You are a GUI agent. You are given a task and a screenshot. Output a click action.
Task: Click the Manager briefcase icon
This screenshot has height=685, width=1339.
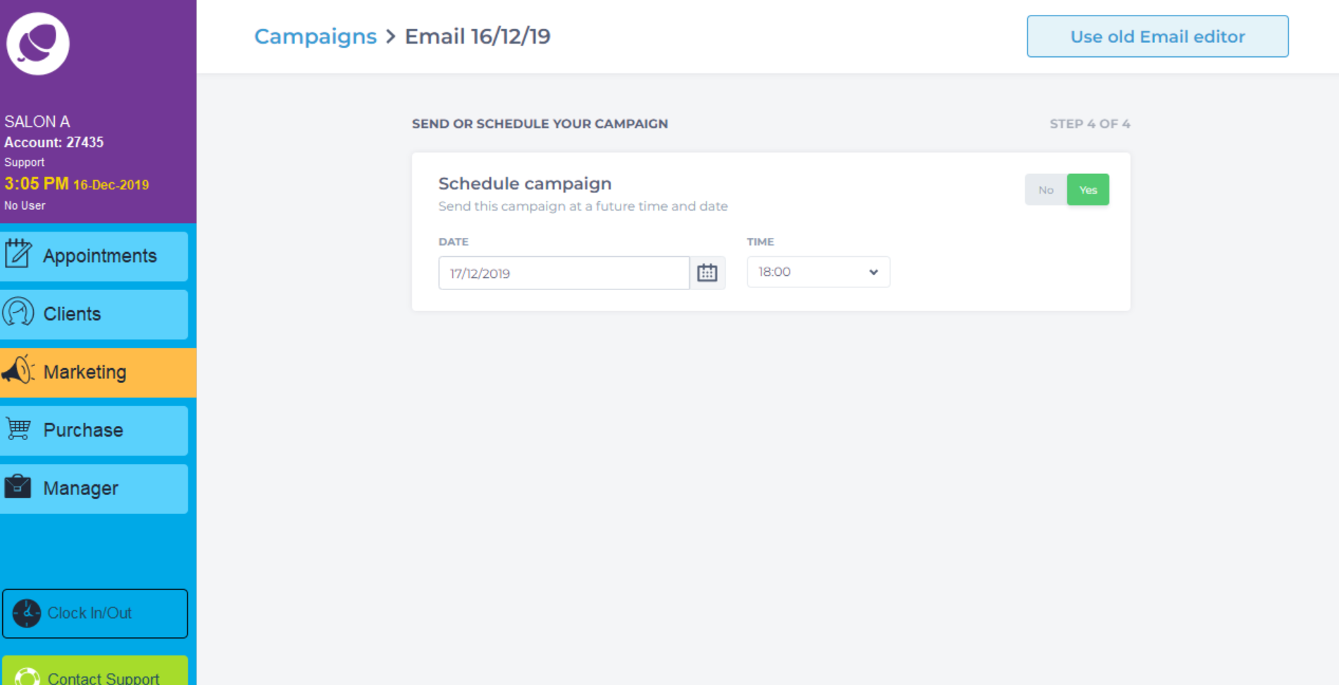18,486
